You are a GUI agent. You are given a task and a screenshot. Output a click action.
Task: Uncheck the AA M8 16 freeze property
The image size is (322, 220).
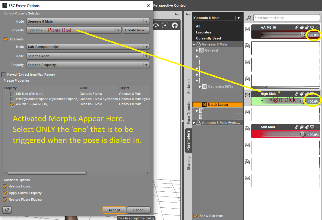click(12, 104)
